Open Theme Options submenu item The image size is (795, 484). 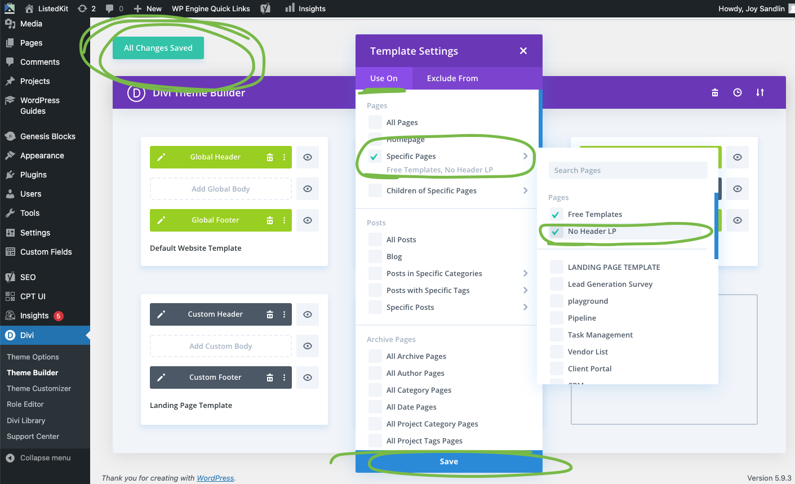(x=33, y=357)
